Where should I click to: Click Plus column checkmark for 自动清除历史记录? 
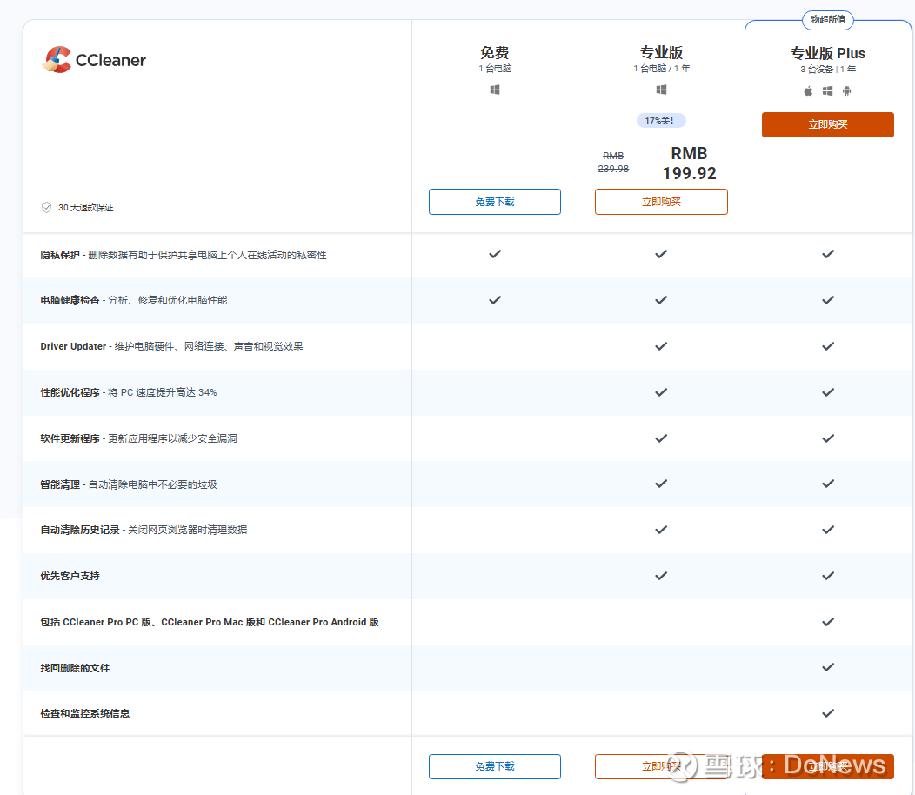click(x=828, y=530)
